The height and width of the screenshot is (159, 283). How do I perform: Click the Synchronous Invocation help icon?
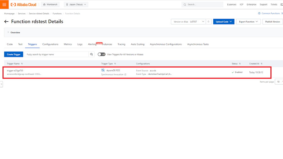click(125, 75)
